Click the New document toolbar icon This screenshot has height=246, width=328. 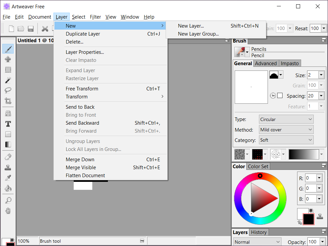(11, 29)
